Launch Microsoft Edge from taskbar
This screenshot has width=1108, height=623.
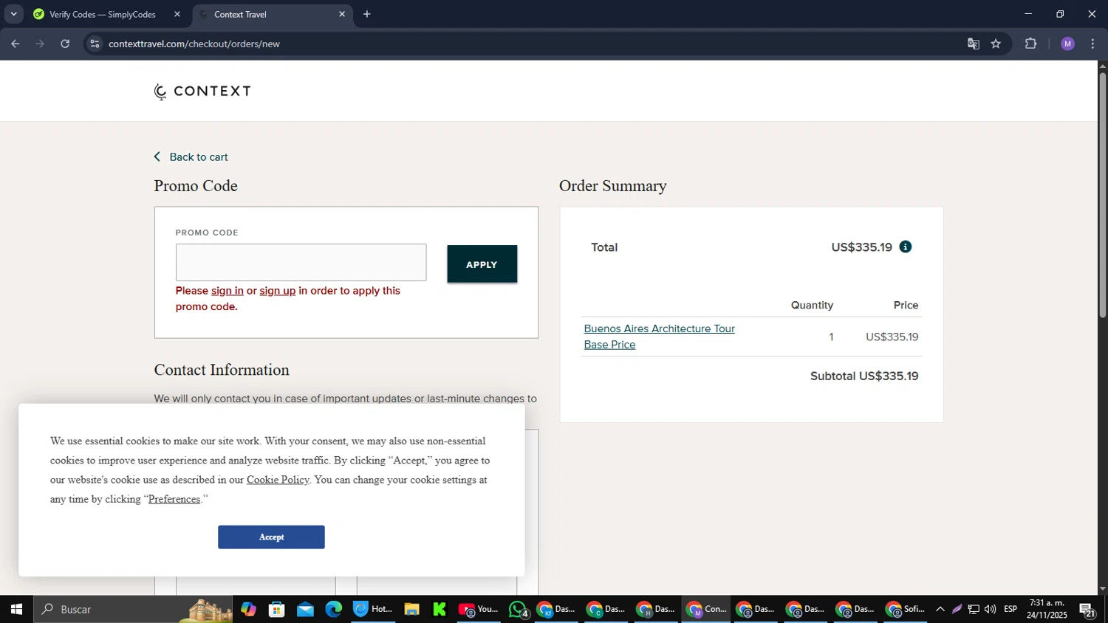pyautogui.click(x=334, y=609)
